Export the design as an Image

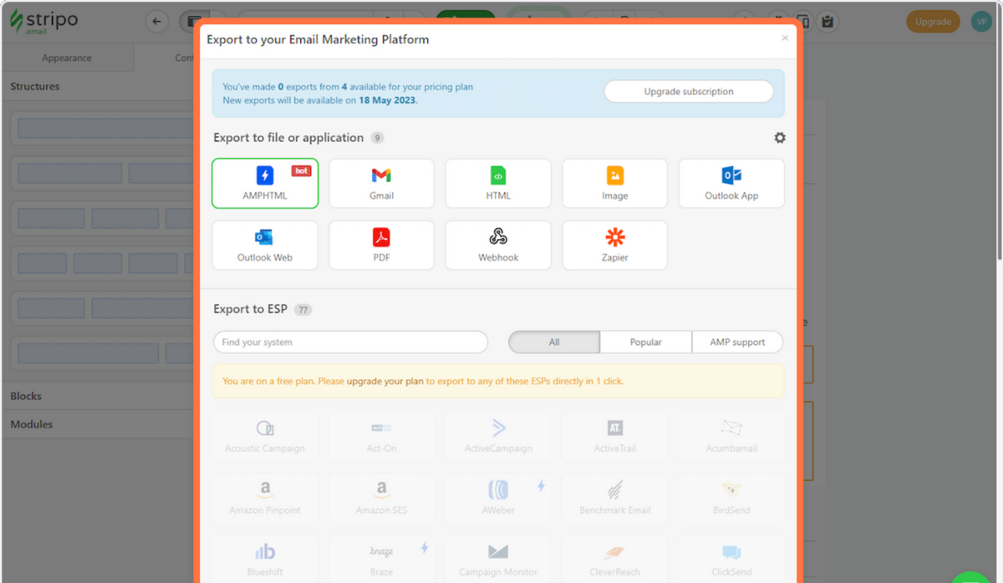614,183
